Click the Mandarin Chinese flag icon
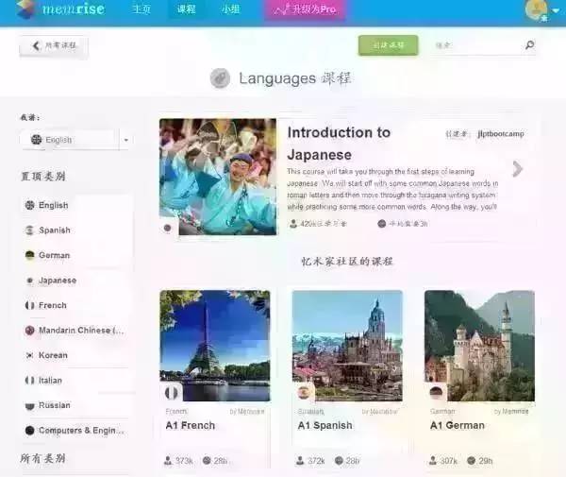Viewport: 566px width, 477px height. pos(30,331)
